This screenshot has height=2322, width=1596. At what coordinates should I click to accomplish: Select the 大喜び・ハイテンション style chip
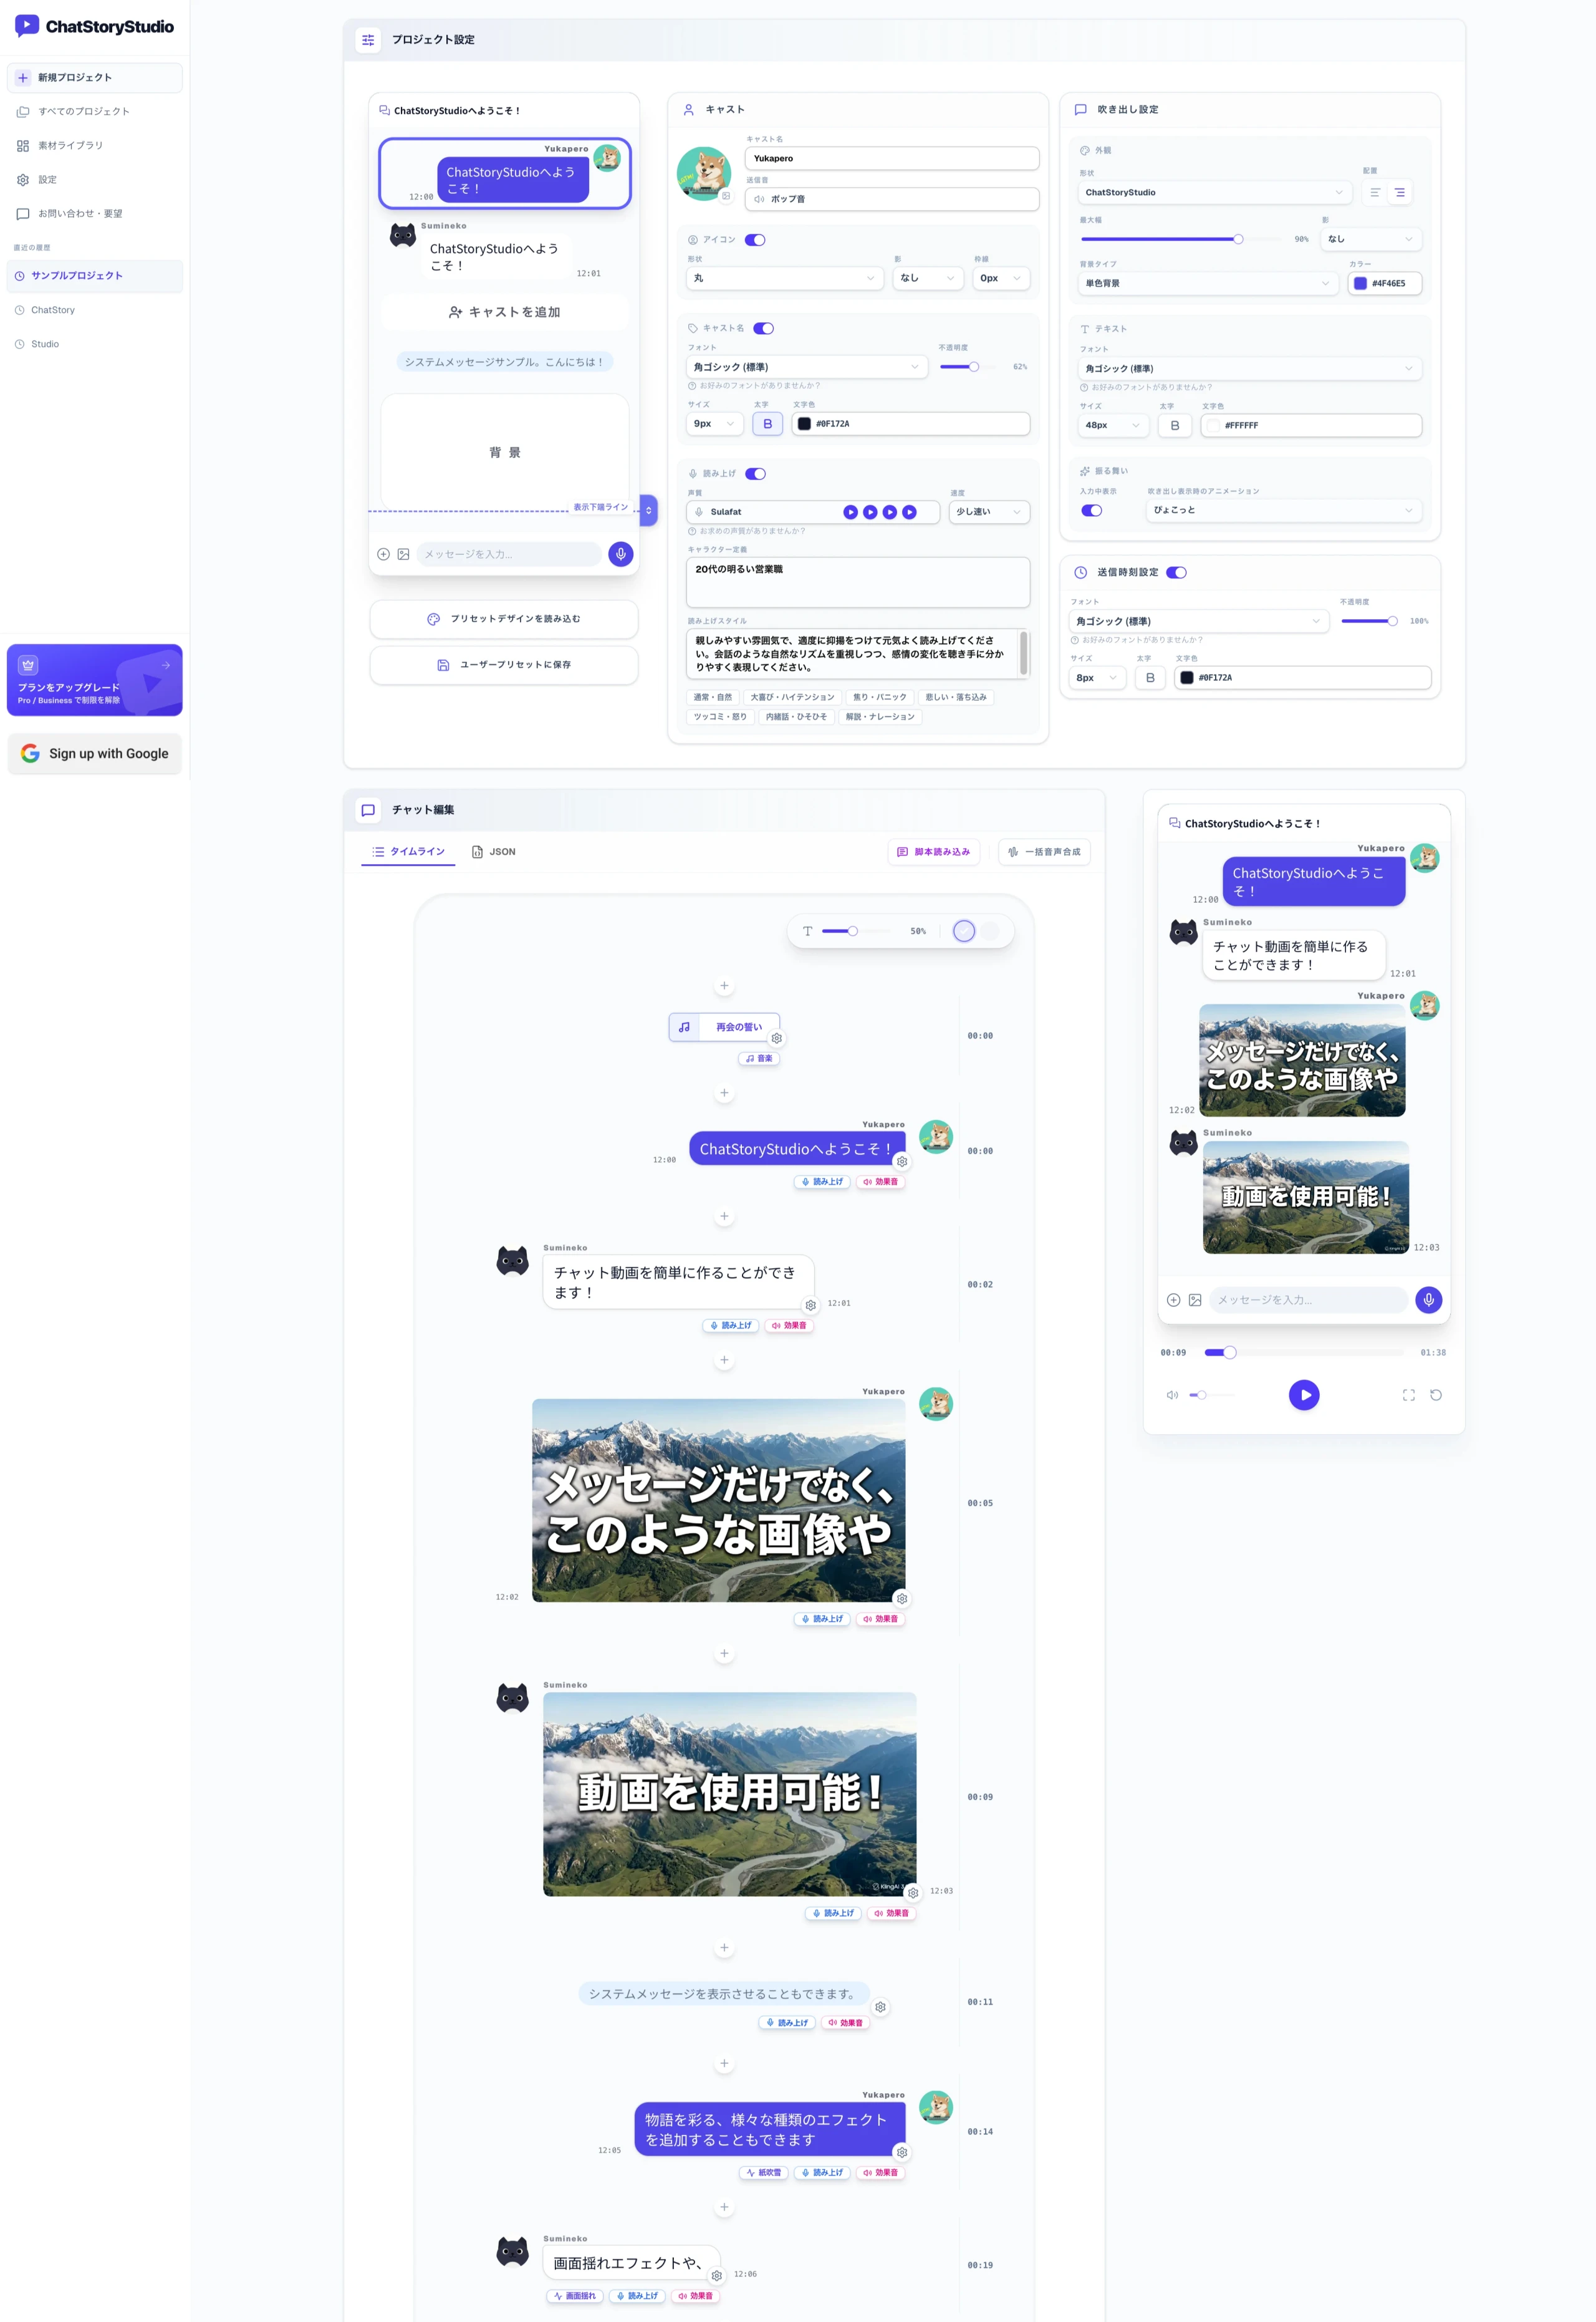pos(792,697)
